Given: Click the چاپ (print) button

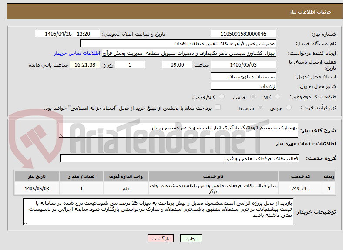Looking at the screenshot, I should click(191, 238).
